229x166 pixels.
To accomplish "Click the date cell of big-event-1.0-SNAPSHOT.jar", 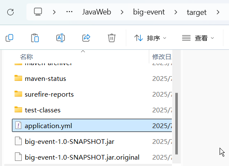I will (162, 141).
